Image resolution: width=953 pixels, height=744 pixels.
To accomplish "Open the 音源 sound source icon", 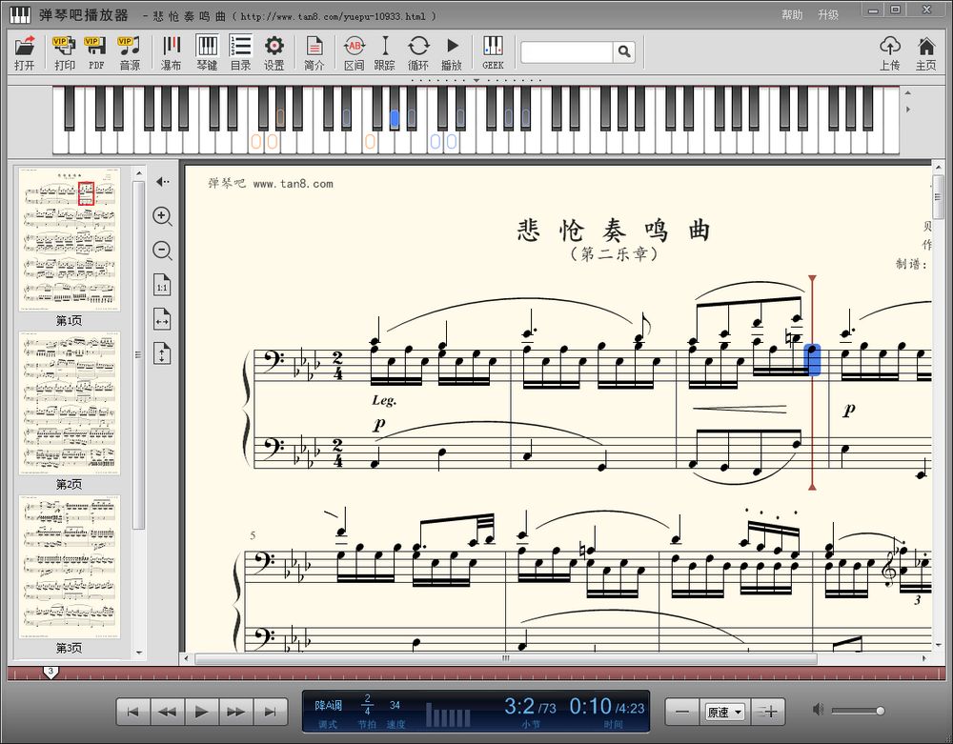I will (x=130, y=52).
